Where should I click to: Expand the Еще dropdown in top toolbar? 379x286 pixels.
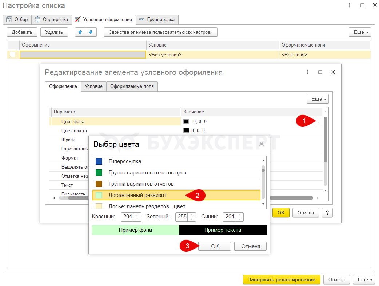point(359,32)
